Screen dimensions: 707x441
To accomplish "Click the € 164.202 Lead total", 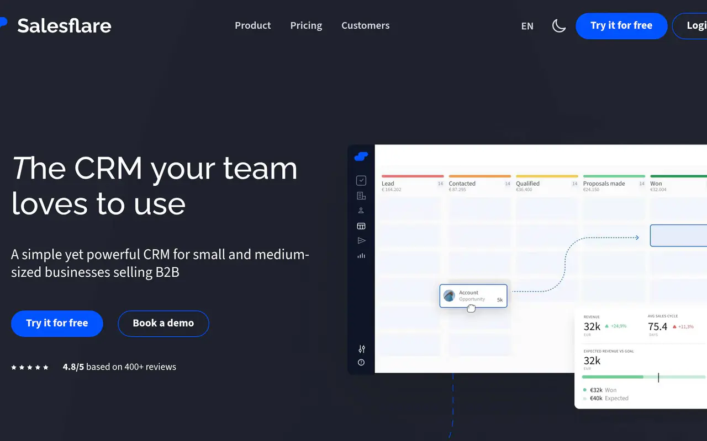I will click(x=392, y=190).
